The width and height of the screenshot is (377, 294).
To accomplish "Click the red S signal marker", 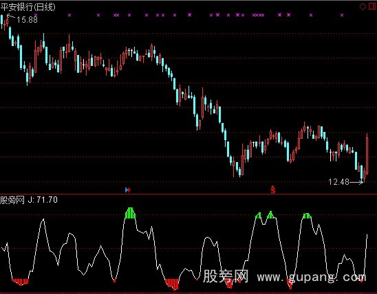I will point(273,190).
